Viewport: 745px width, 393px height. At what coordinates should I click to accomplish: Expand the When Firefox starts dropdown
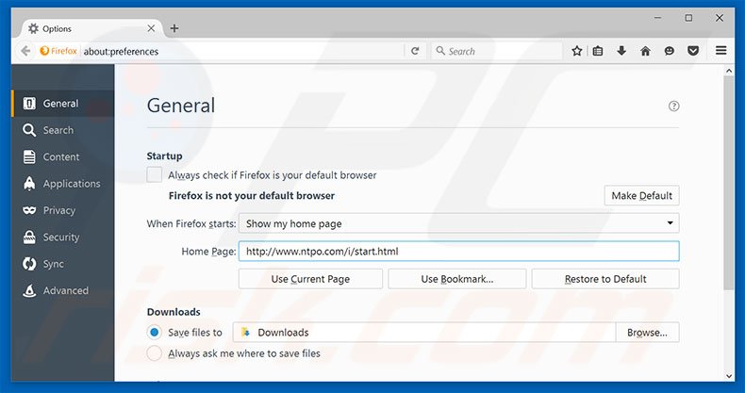click(x=459, y=223)
